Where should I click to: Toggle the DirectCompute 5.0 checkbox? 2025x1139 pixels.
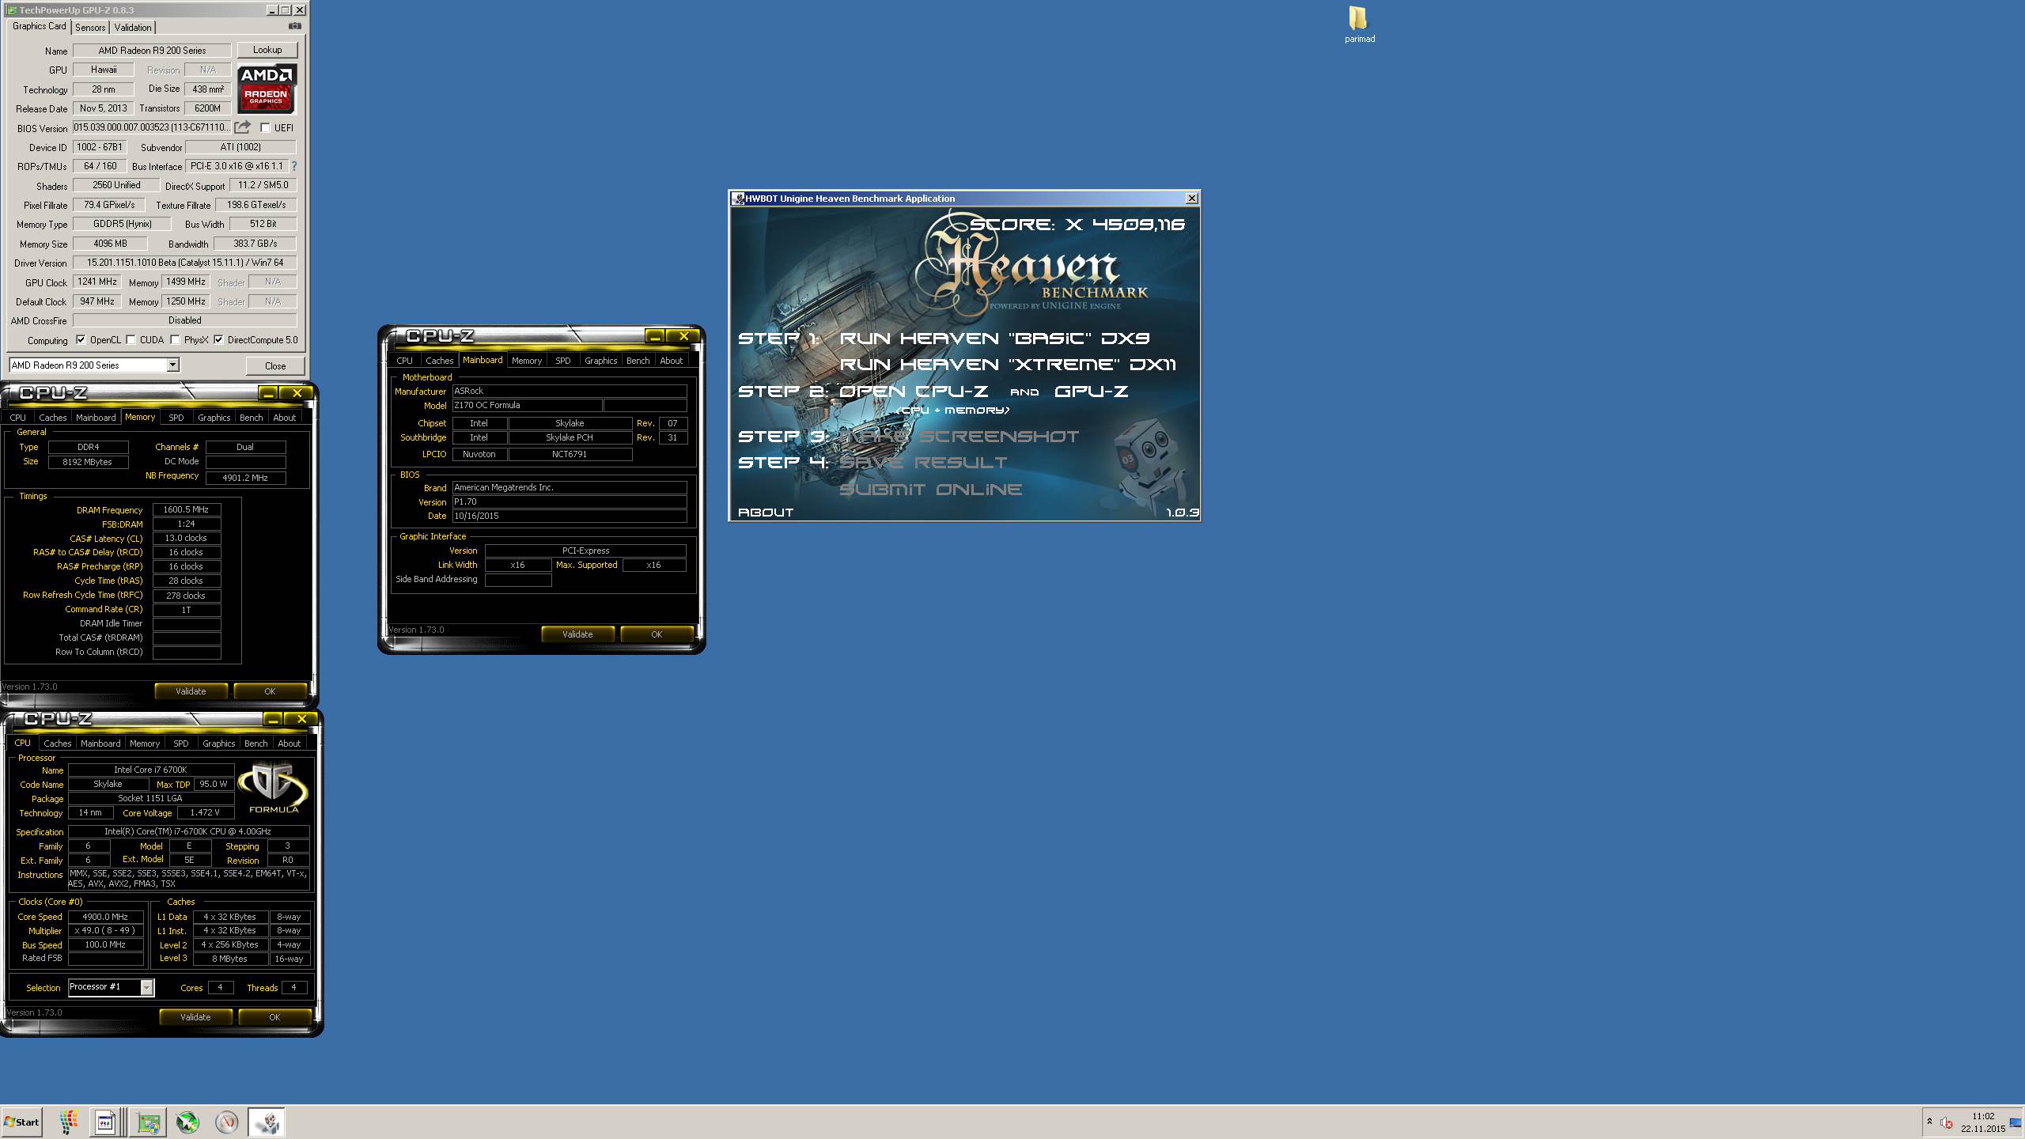pos(218,340)
